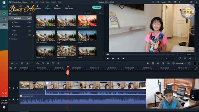Split clip with the scissors icon
This screenshot has width=199, height=112.
27,63
